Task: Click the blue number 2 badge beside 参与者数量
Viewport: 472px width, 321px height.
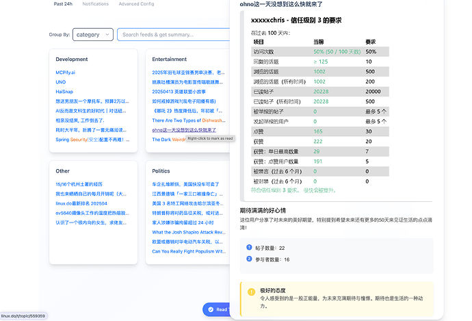Action: pyautogui.click(x=249, y=259)
